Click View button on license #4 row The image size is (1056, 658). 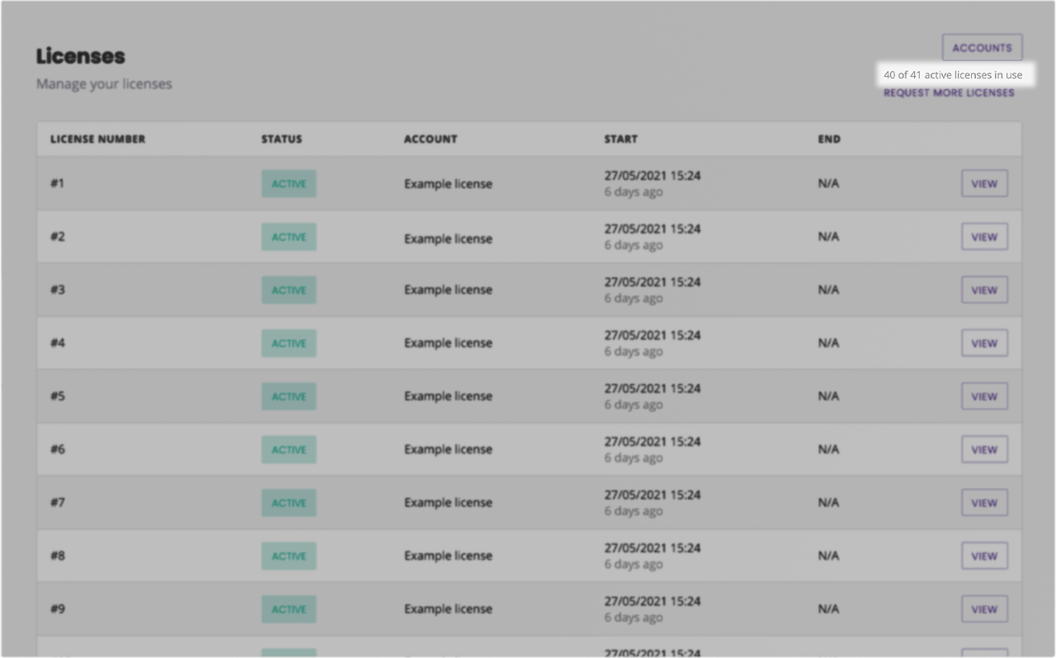coord(984,343)
